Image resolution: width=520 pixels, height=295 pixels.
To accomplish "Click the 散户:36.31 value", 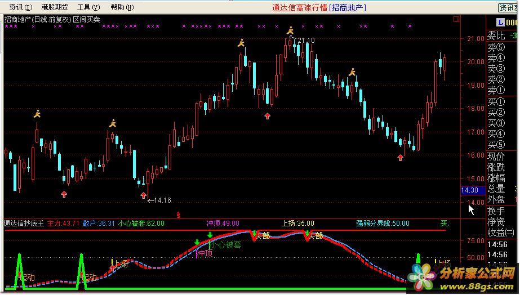I will pos(99,224).
